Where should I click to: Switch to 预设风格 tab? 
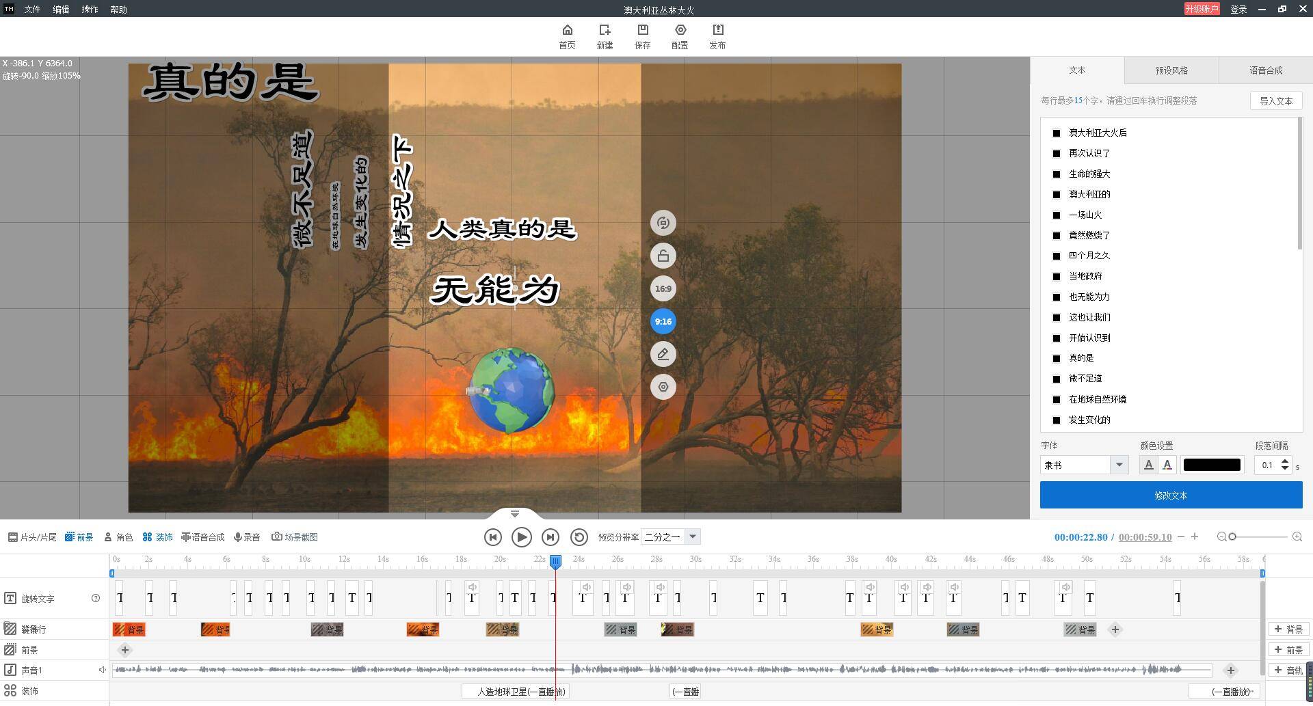pos(1171,70)
